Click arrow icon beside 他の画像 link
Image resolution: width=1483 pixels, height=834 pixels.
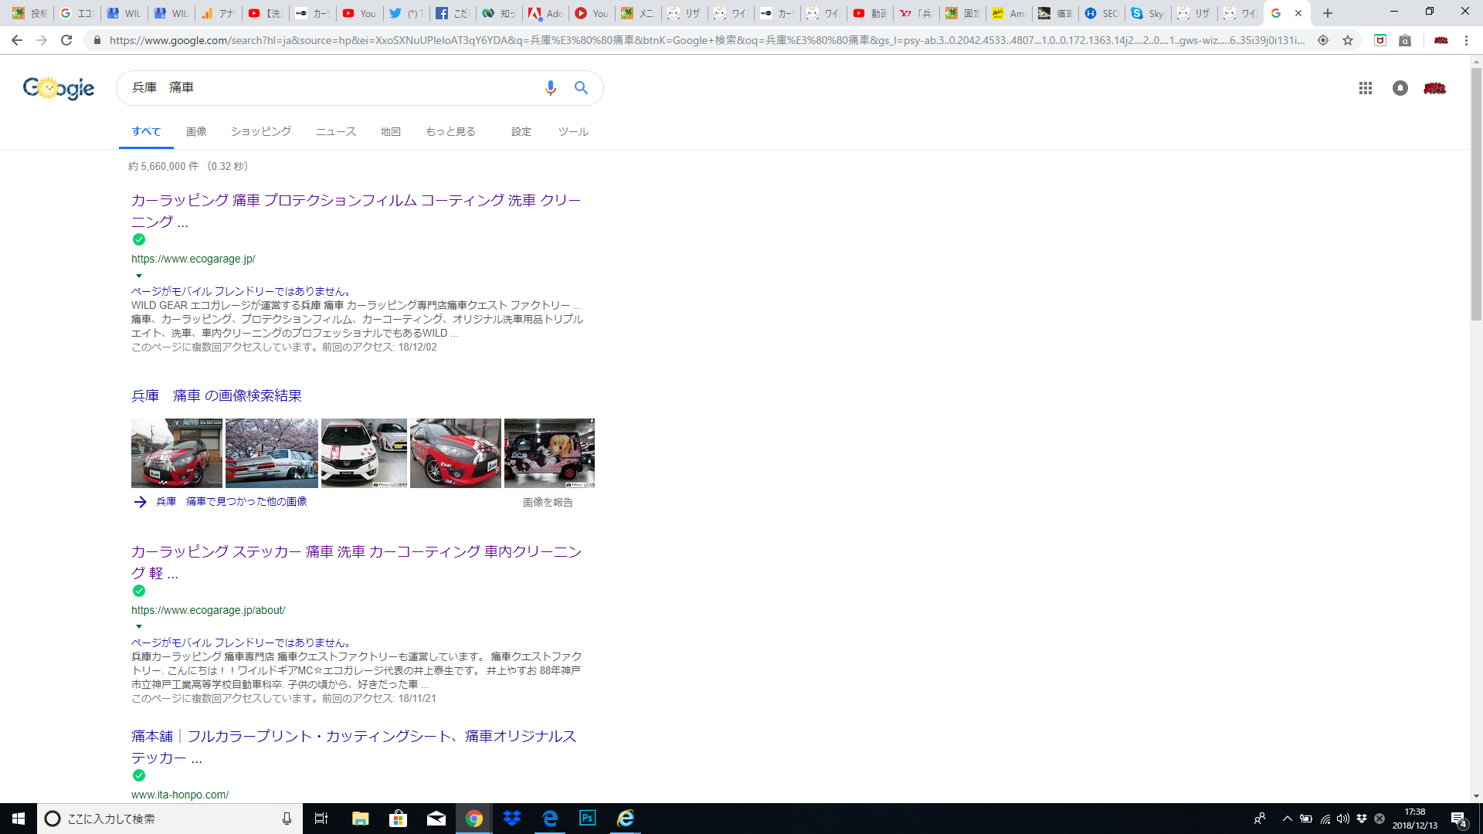click(140, 502)
